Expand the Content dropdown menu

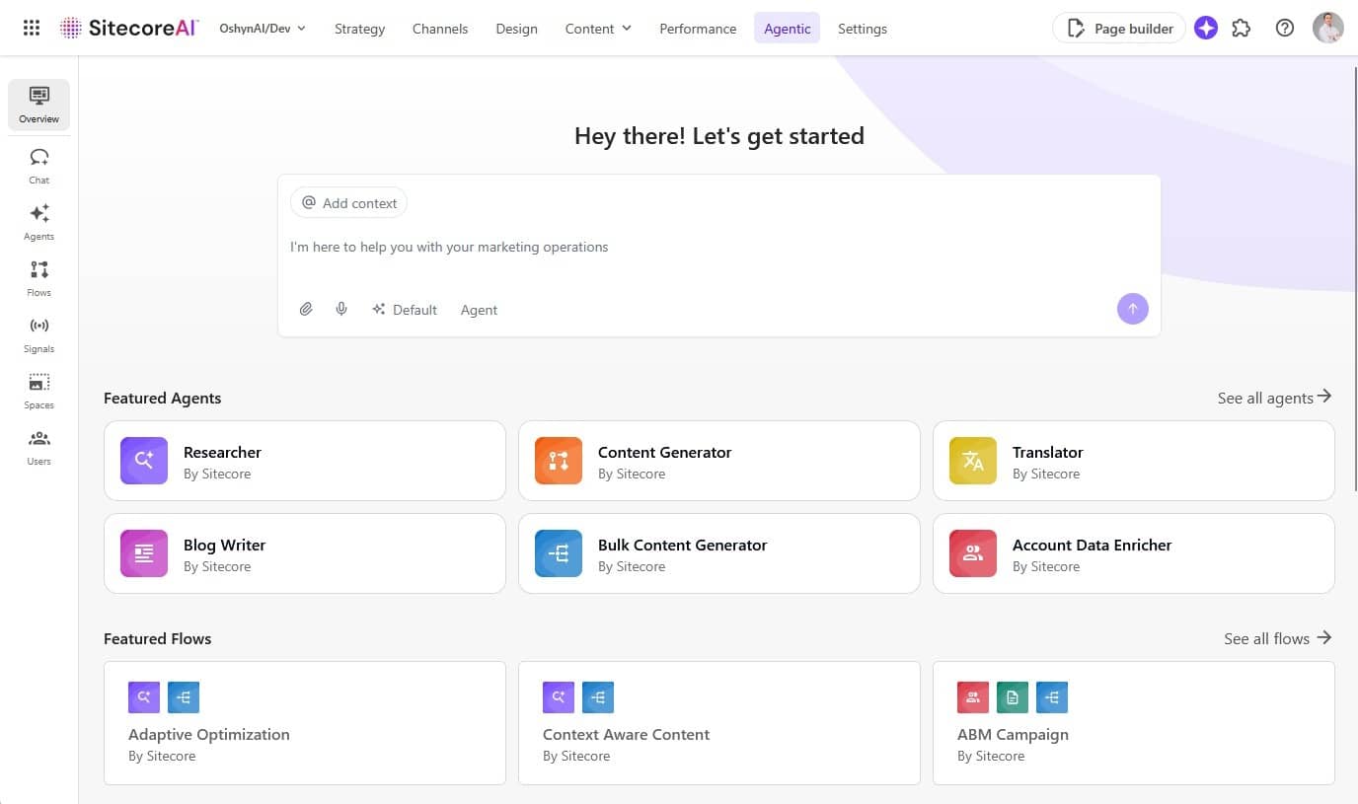point(598,29)
